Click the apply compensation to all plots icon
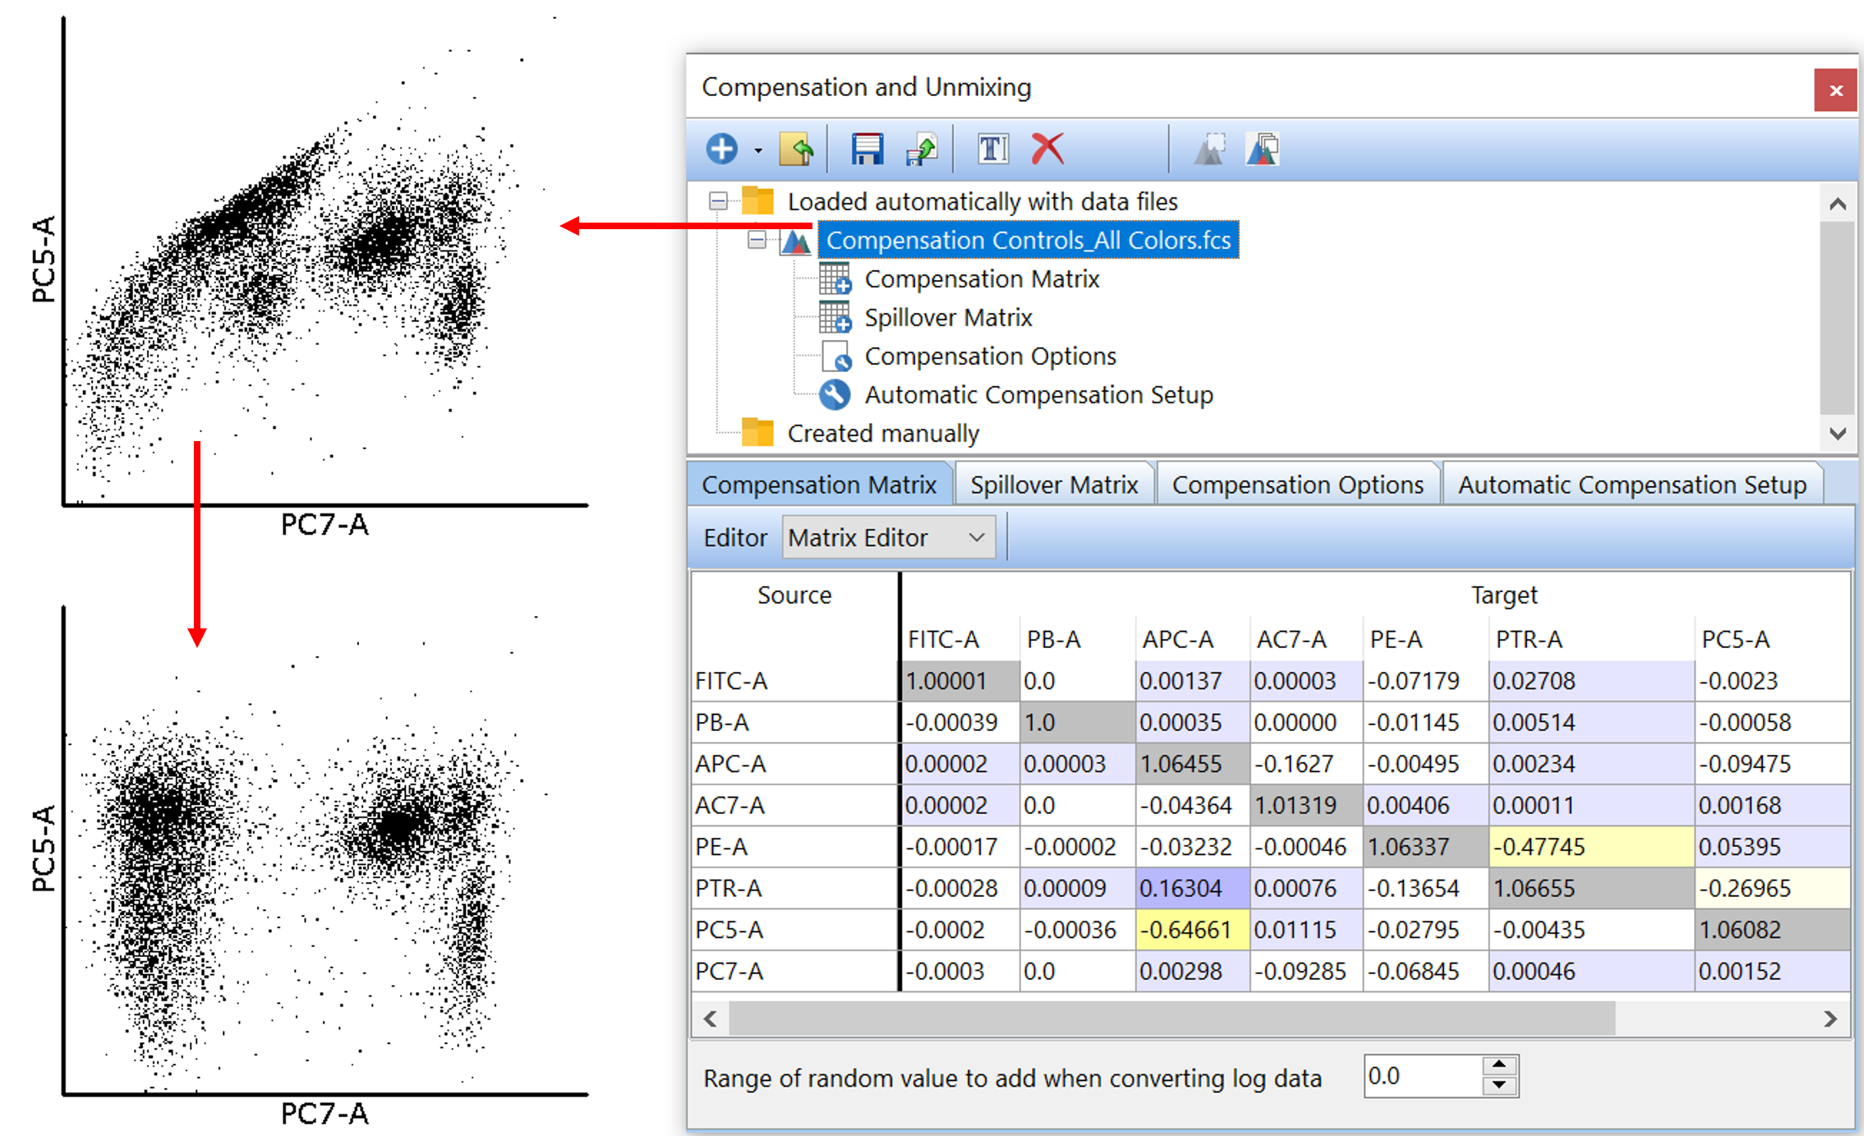This screenshot has width=1864, height=1136. coord(1263,149)
